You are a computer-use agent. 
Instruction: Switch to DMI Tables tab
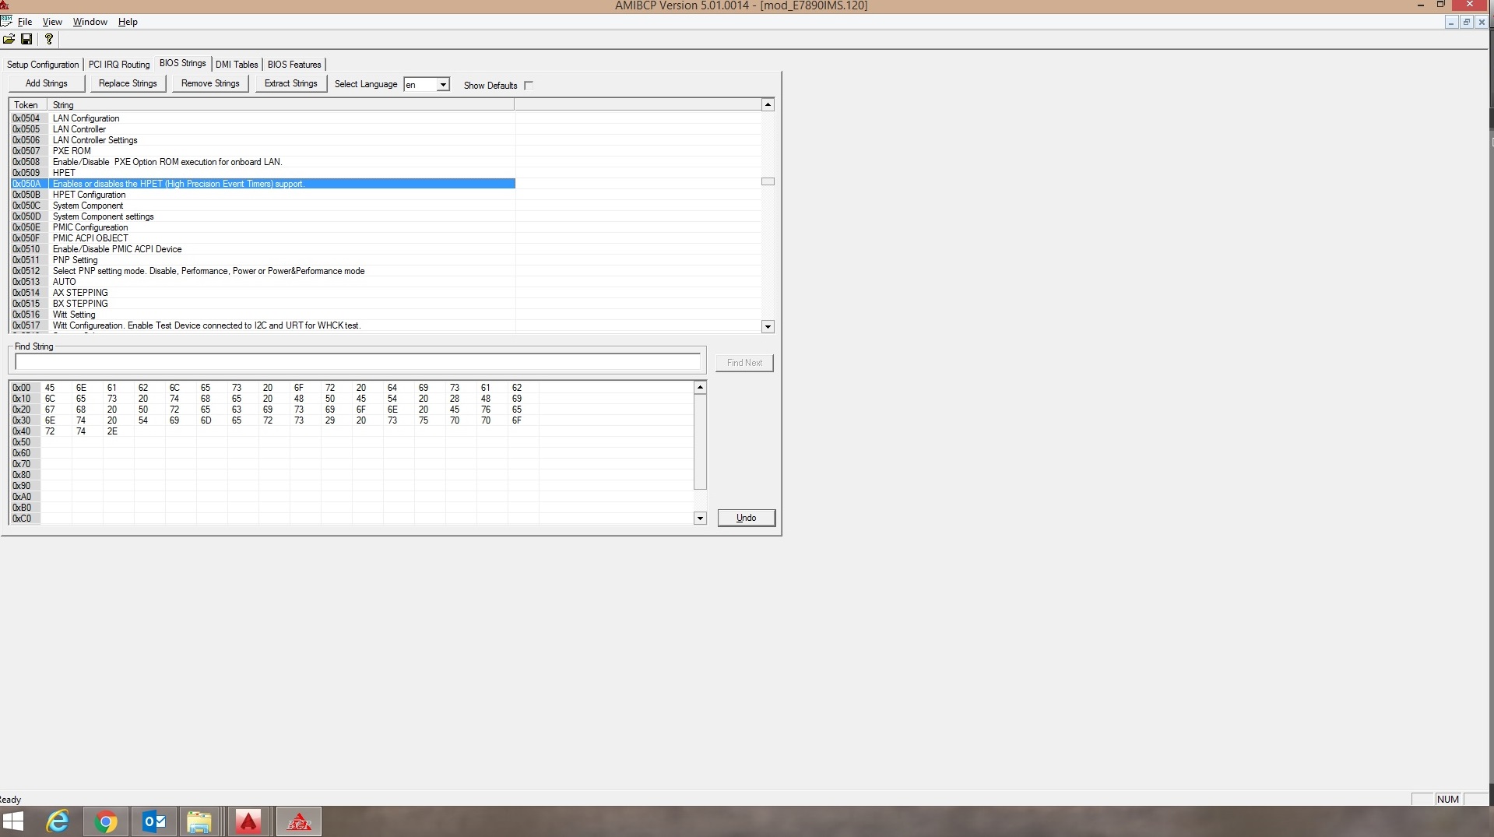tap(237, 65)
